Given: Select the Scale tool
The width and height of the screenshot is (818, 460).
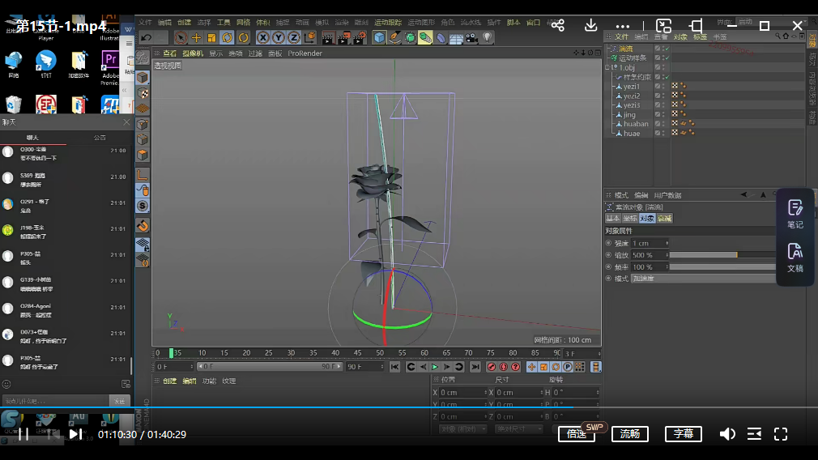Looking at the screenshot, I should (x=212, y=37).
